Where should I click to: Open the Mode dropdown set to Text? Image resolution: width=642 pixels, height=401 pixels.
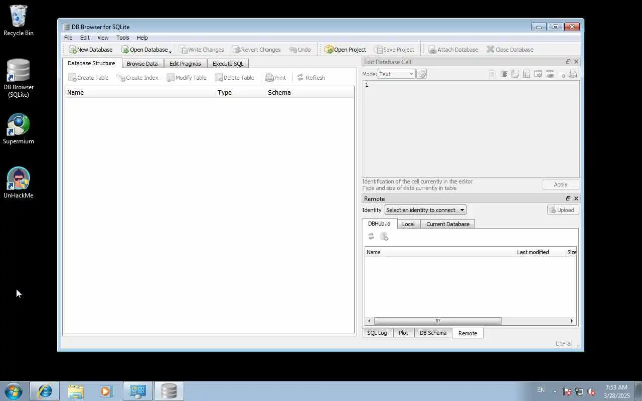click(396, 74)
